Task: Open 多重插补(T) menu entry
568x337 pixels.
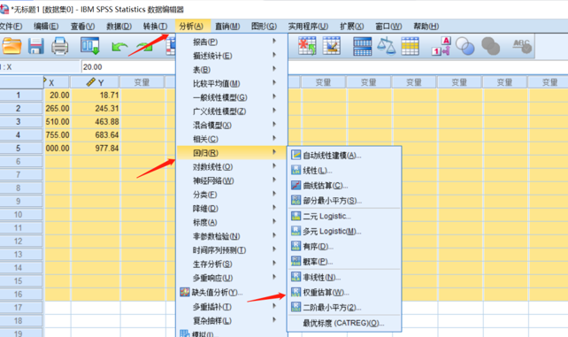Action: point(232,307)
